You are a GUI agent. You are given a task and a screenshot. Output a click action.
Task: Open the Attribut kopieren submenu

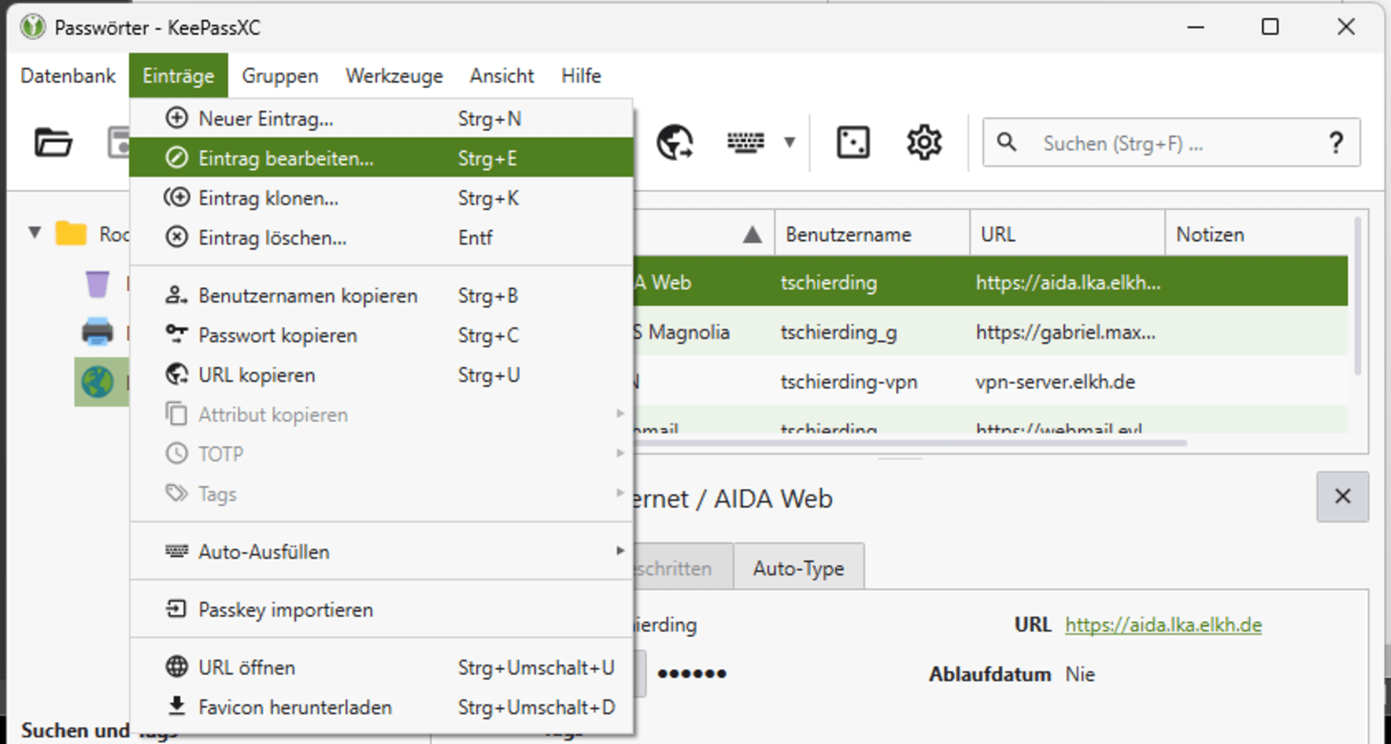pyautogui.click(x=381, y=415)
